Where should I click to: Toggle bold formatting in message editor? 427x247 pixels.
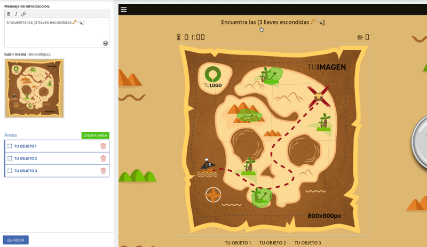pos(9,14)
